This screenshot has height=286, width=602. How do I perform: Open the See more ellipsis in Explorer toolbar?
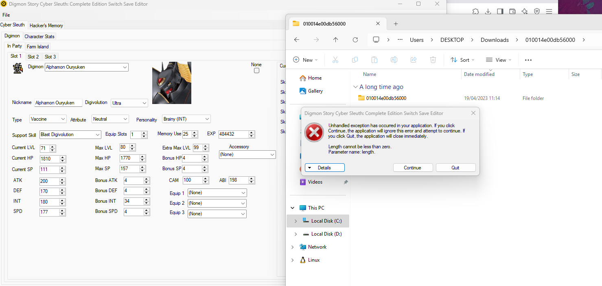point(528,60)
